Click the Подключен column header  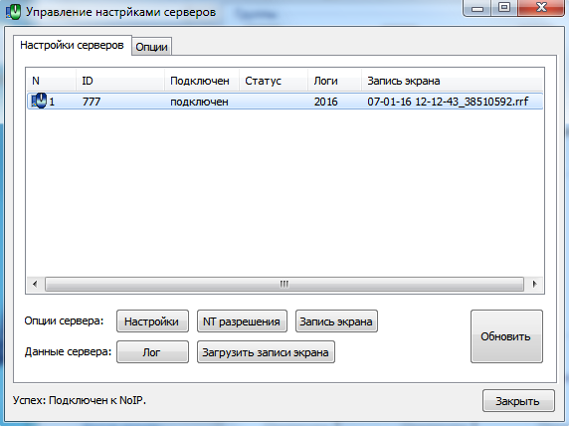coord(202,81)
